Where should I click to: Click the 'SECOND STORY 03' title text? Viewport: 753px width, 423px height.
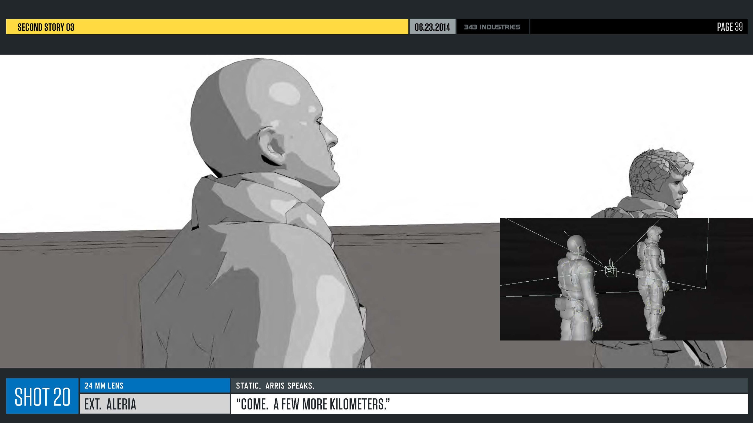coord(46,27)
